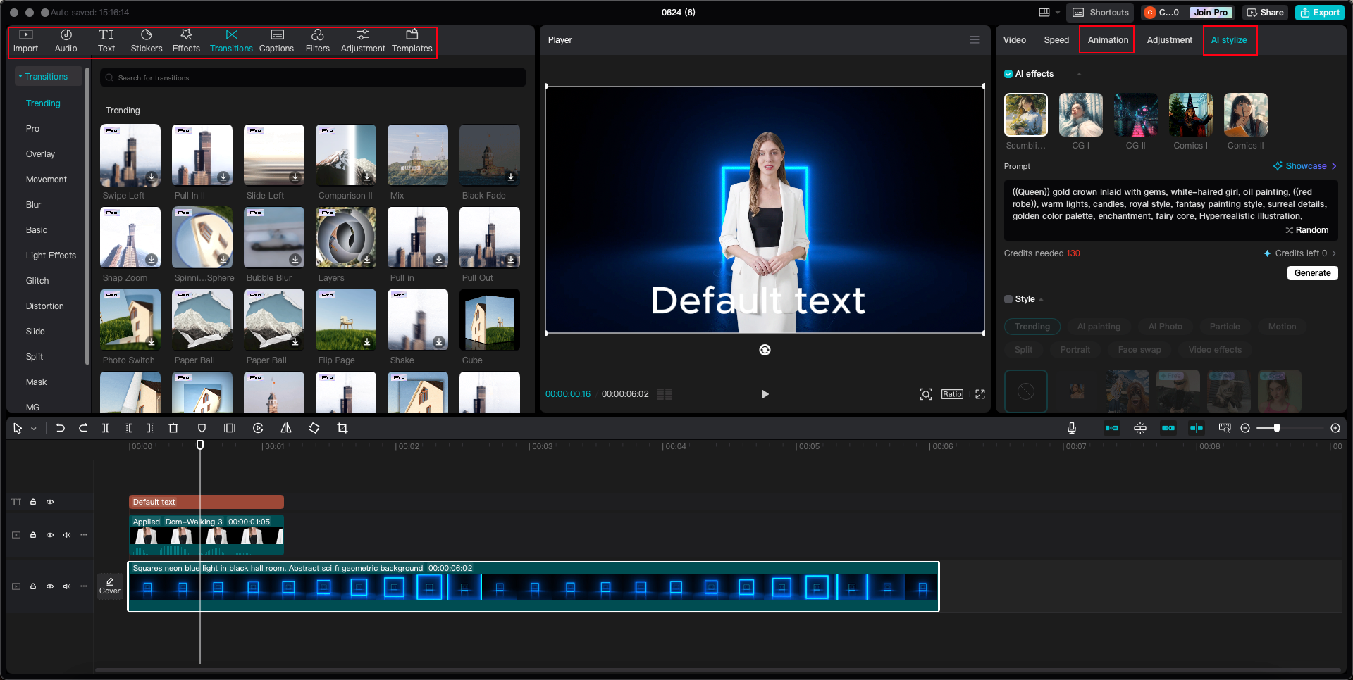Click the microphone record voiceover icon

1071,428
